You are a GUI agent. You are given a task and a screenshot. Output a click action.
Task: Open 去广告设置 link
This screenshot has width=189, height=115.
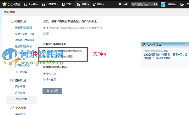click(21, 72)
